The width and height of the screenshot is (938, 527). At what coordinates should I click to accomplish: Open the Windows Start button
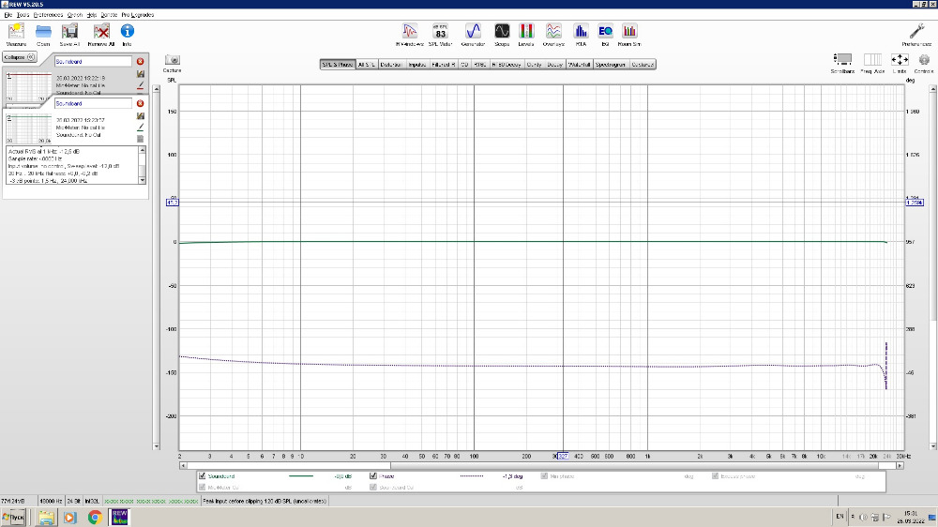coord(13,517)
